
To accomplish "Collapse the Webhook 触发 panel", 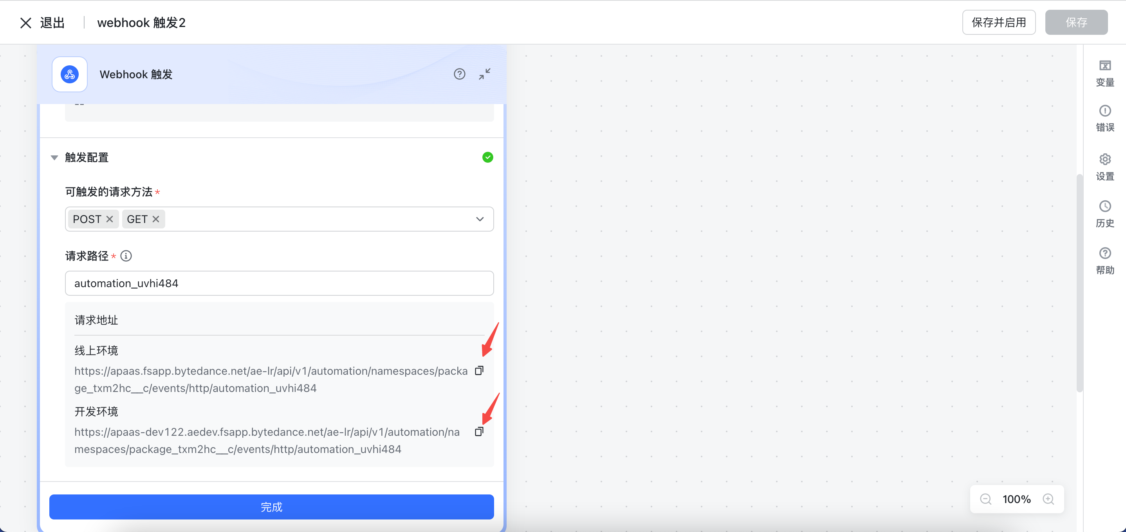I will click(x=484, y=74).
